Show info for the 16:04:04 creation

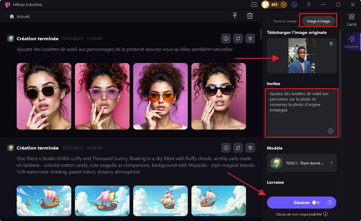click(x=226, y=148)
